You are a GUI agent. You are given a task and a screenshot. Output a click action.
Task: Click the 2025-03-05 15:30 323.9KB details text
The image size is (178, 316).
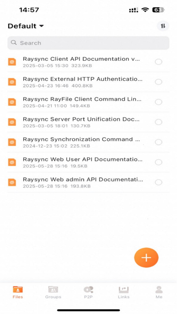click(x=58, y=66)
